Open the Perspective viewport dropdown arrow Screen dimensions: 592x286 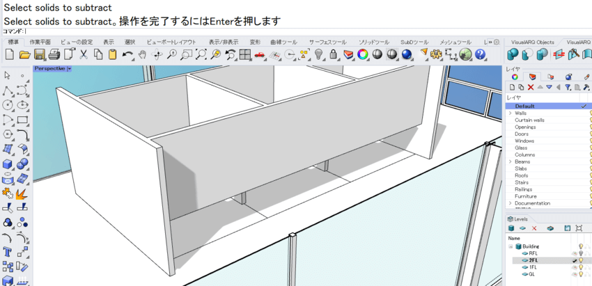pos(70,69)
